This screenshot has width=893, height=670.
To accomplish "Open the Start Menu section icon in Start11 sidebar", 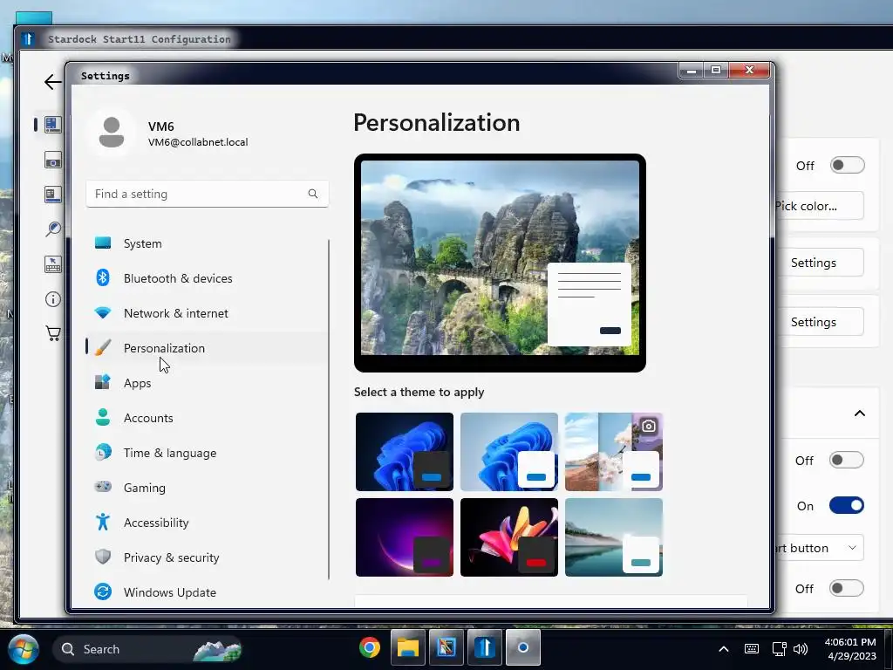I will tap(53, 124).
